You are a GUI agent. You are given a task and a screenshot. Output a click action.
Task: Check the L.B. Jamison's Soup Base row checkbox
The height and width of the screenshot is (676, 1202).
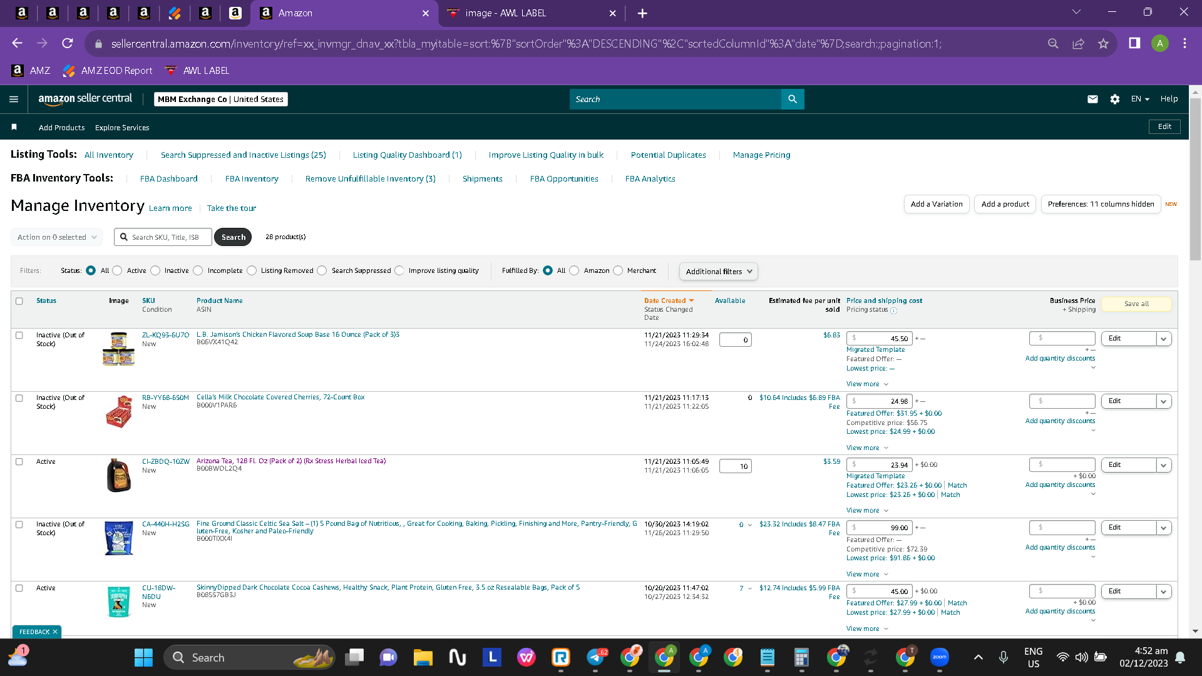tap(19, 335)
